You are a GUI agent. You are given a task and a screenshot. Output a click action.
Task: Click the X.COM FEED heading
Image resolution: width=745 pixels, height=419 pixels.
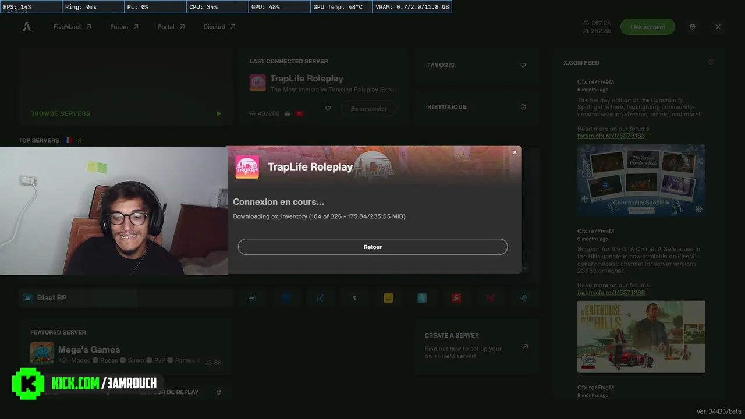(581, 63)
